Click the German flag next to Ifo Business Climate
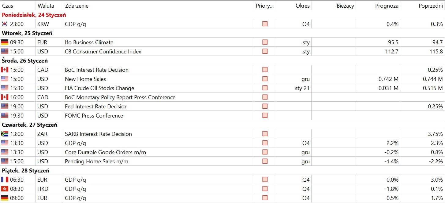The width and height of the screenshot is (445, 203). click(x=5, y=42)
